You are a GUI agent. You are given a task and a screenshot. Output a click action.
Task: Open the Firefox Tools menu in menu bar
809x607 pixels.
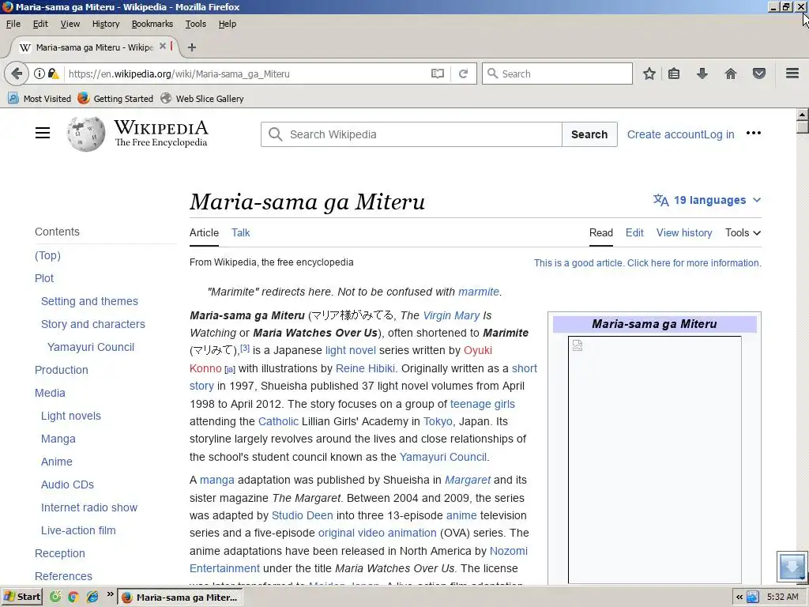click(196, 24)
